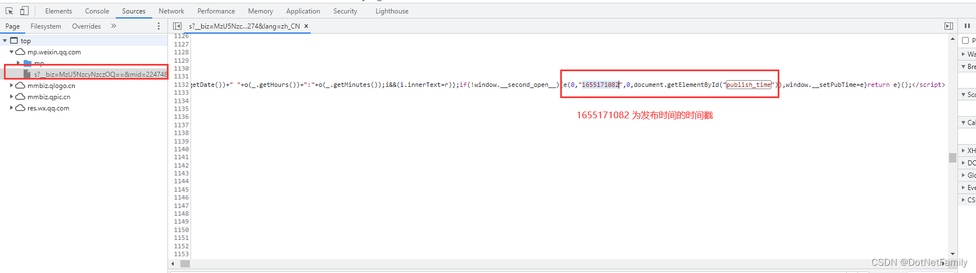
Task: Open the Memory tab
Action: tap(261, 11)
